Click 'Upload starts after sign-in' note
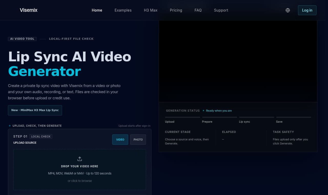The height and width of the screenshot is (195, 328). point(134,126)
